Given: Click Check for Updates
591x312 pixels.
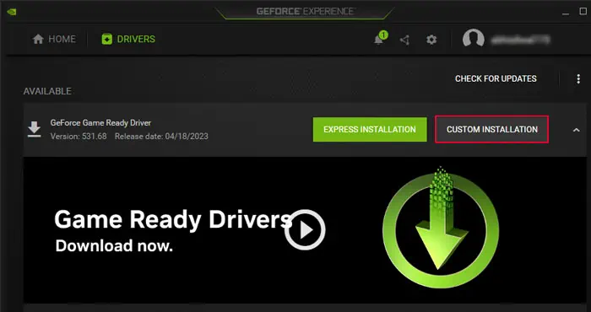Looking at the screenshot, I should (x=496, y=78).
